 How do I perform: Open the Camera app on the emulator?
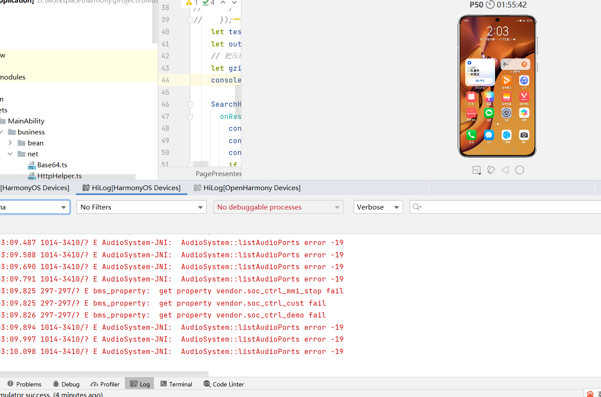click(x=524, y=135)
